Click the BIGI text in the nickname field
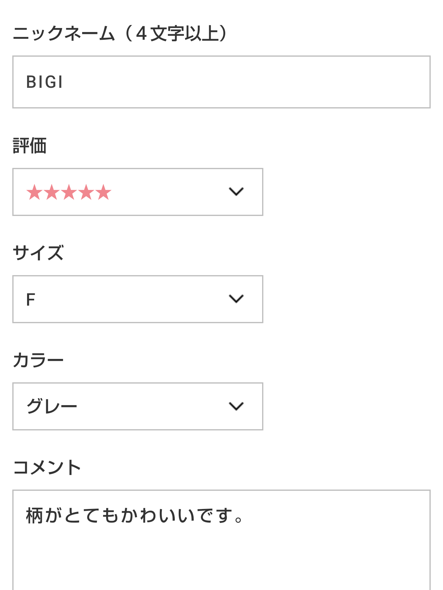 coord(45,82)
